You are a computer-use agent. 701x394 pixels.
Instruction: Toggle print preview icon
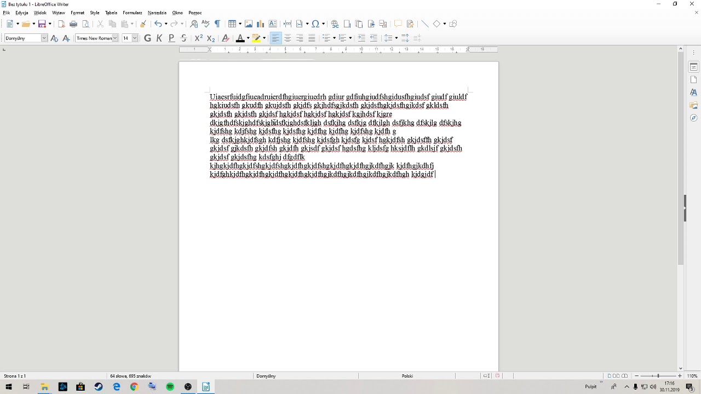85,24
